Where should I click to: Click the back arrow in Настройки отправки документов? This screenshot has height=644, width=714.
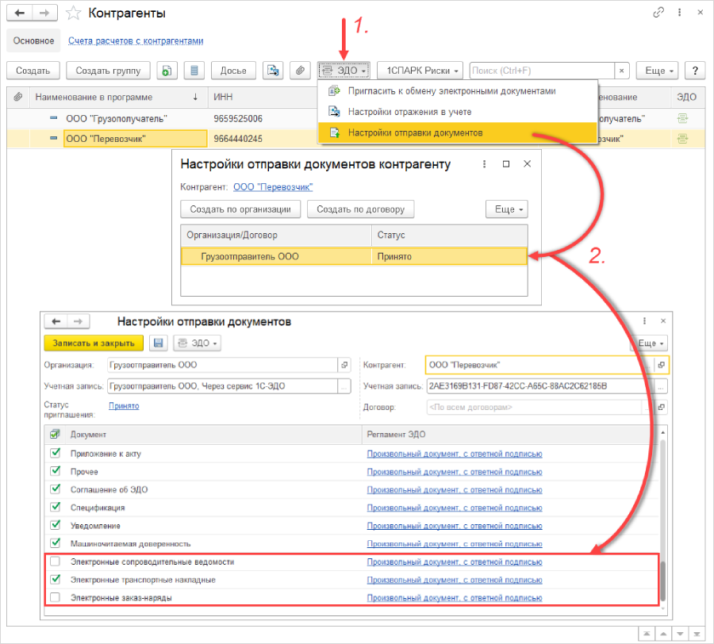tap(56, 322)
